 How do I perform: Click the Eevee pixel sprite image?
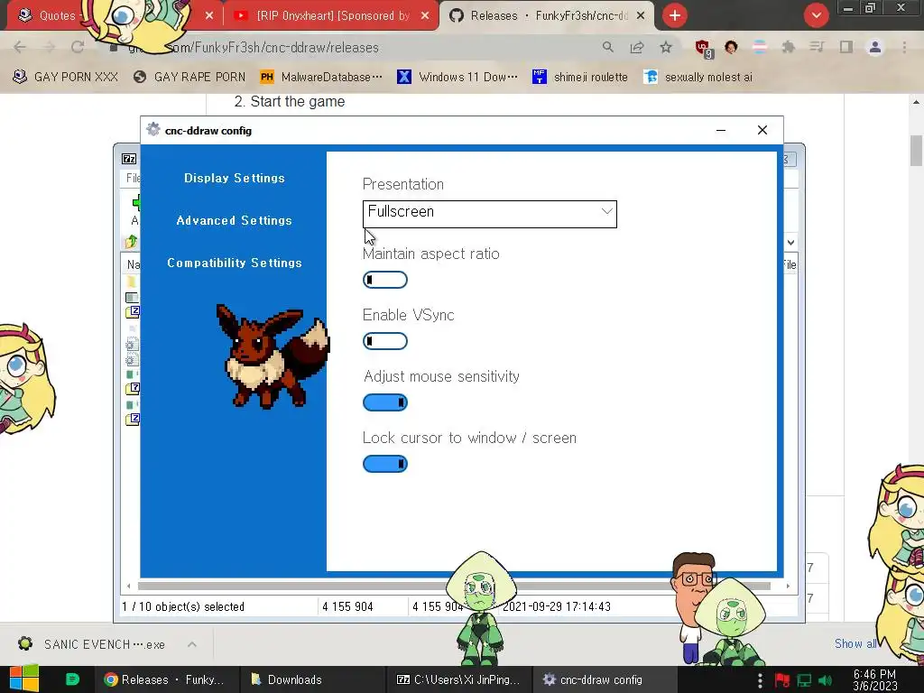point(272,356)
